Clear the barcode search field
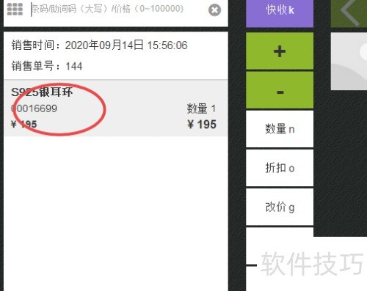This screenshot has width=367, height=291. [x=214, y=10]
